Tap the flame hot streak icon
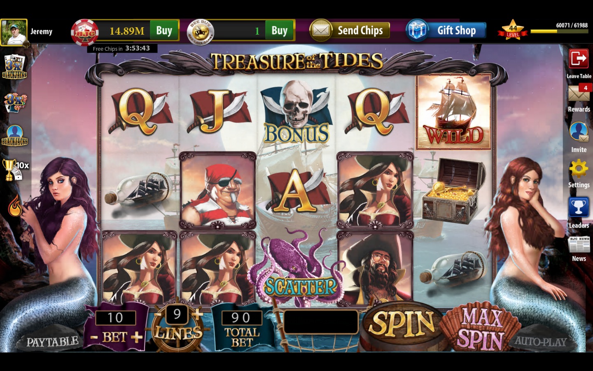Screen dimensions: 593x371 click(15, 206)
